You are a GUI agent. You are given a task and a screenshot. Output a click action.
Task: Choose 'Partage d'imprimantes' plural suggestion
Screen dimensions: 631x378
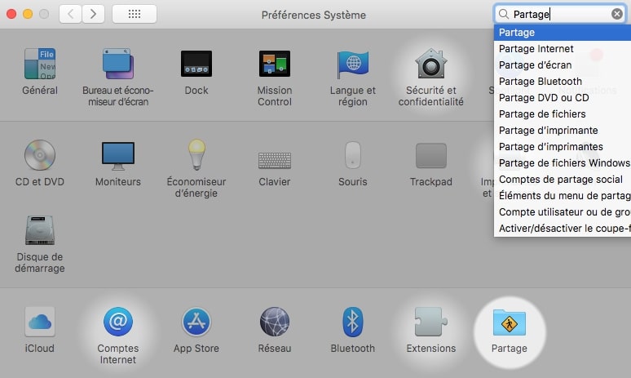point(563,147)
